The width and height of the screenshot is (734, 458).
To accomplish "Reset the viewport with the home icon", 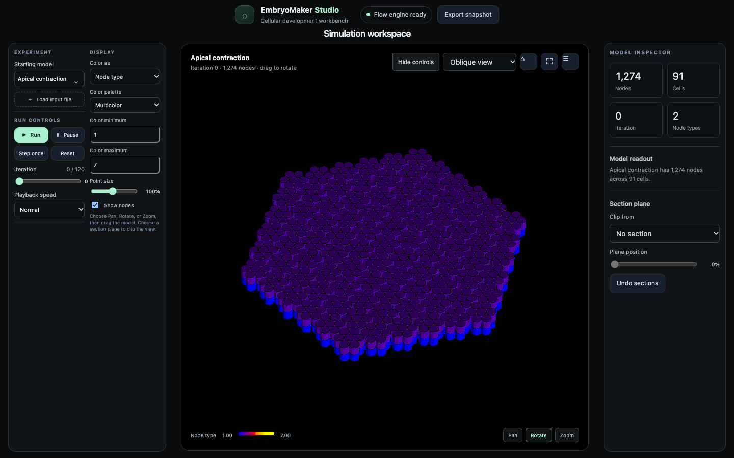I will click(x=528, y=62).
